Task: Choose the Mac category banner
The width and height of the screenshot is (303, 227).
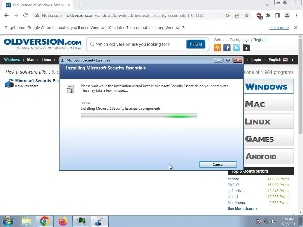Action: pyautogui.click(x=269, y=104)
